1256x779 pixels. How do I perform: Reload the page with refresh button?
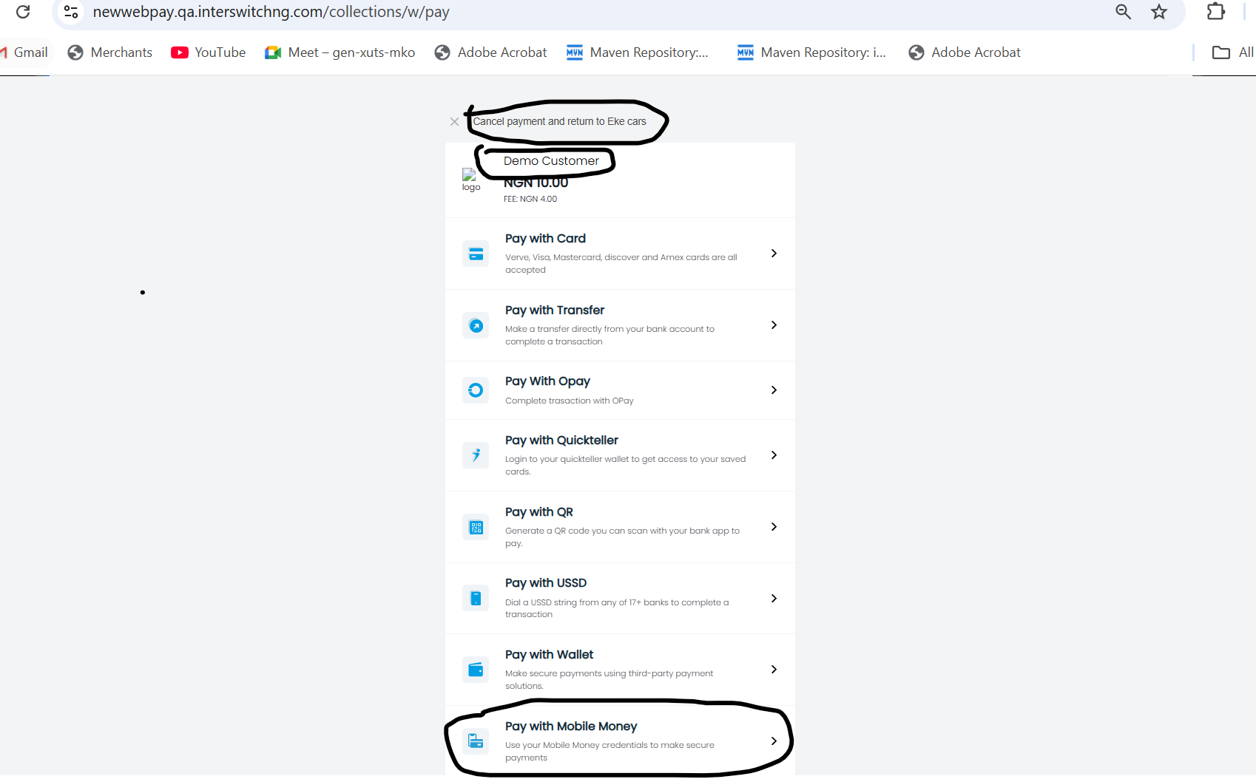tap(23, 12)
